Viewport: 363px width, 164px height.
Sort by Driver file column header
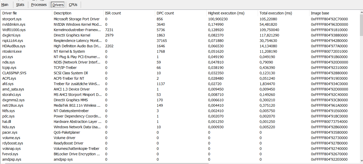point(26,13)
